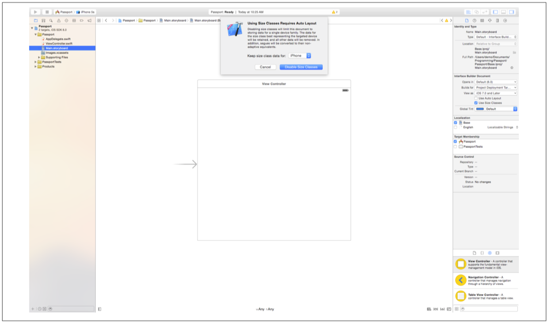This screenshot has width=548, height=324.
Task: Confirm with the Disable Size Classes button
Action: [x=301, y=67]
